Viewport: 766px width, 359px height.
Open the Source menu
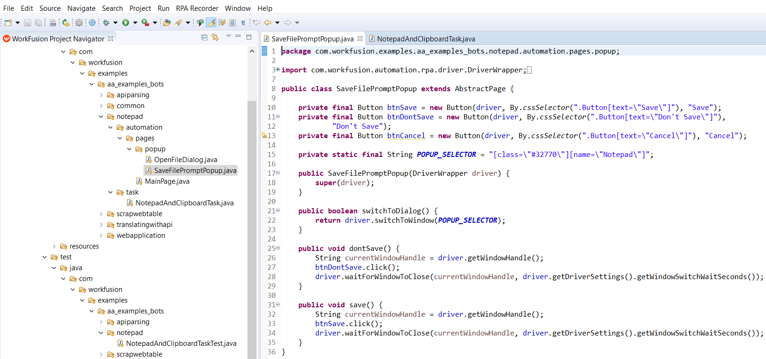(x=50, y=8)
